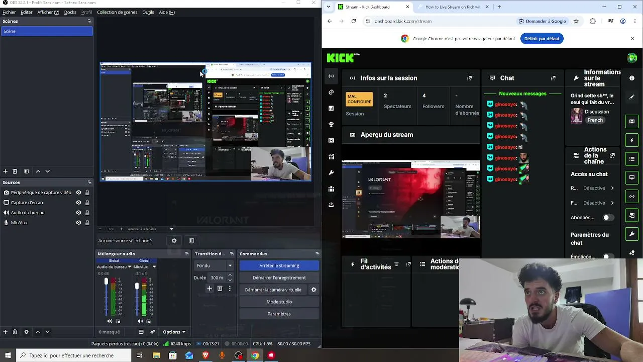Click Démarrer l'enregistrement button
Image resolution: width=643 pixels, height=362 pixels.
click(x=279, y=278)
